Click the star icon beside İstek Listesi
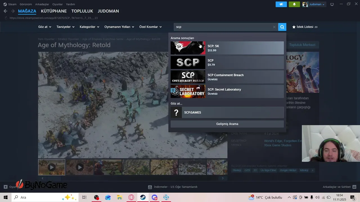This screenshot has width=360, height=202. 294,27
